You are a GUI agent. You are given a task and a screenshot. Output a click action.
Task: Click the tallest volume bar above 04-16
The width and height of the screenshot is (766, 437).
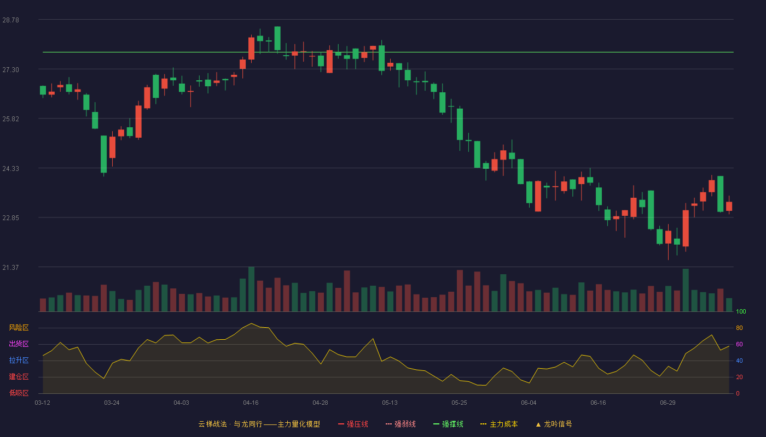[251, 290]
